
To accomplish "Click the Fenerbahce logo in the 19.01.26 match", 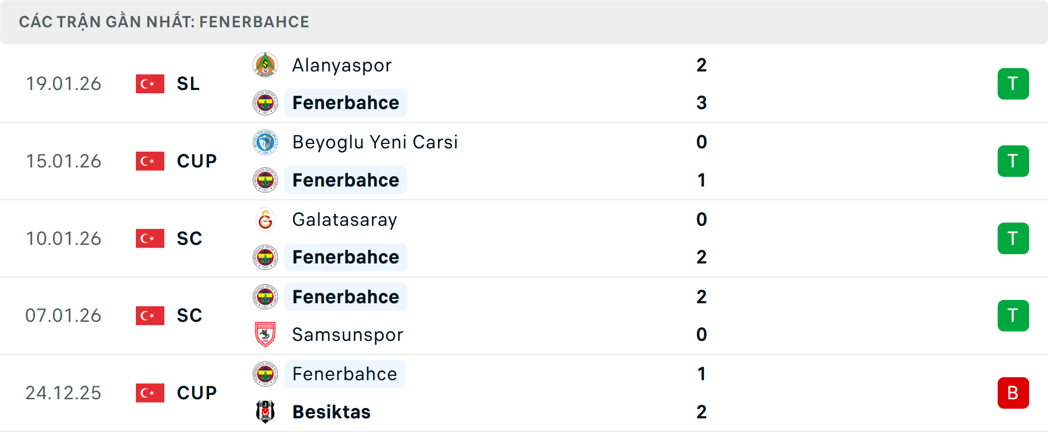I will [x=265, y=103].
